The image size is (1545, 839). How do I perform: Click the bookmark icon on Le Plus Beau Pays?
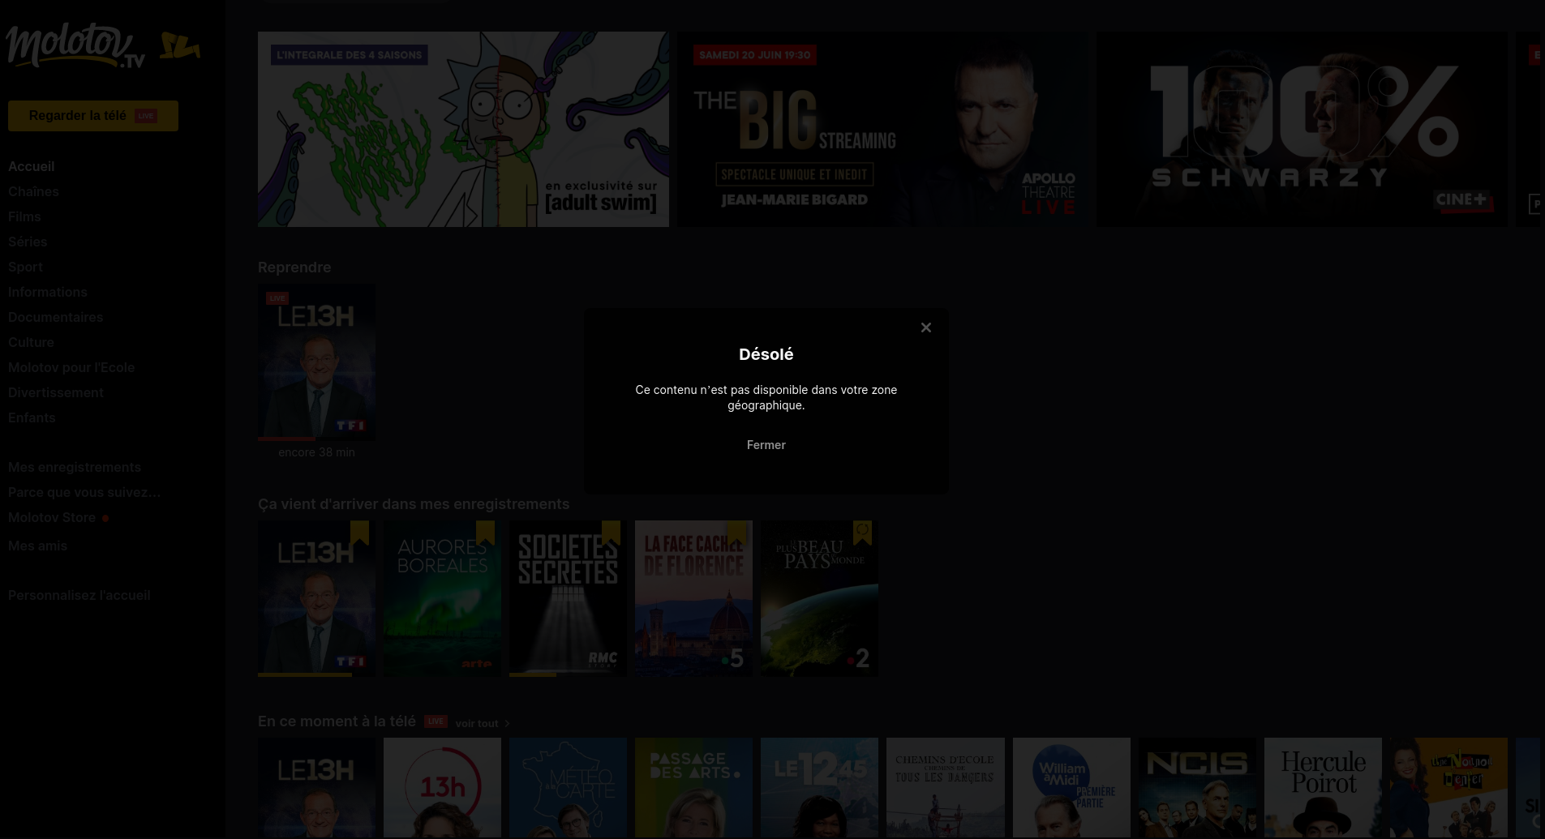862,532
